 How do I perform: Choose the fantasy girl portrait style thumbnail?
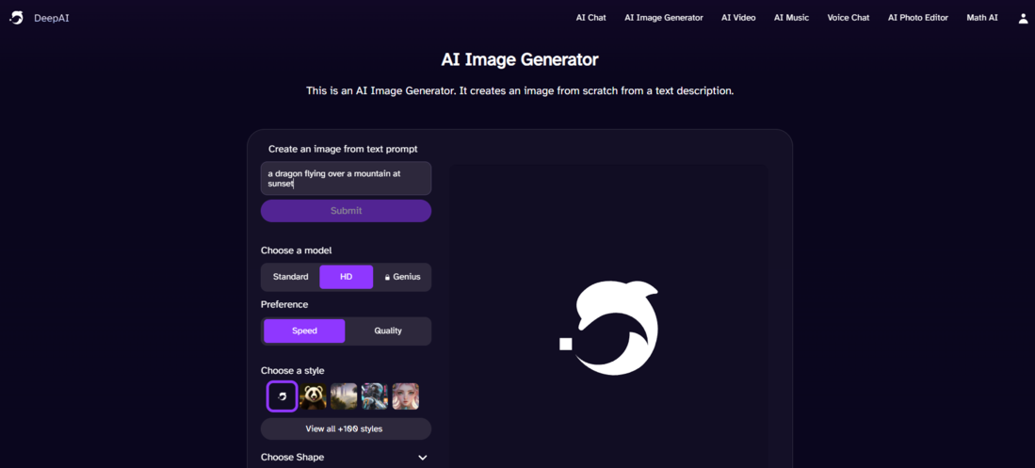pyautogui.click(x=406, y=396)
